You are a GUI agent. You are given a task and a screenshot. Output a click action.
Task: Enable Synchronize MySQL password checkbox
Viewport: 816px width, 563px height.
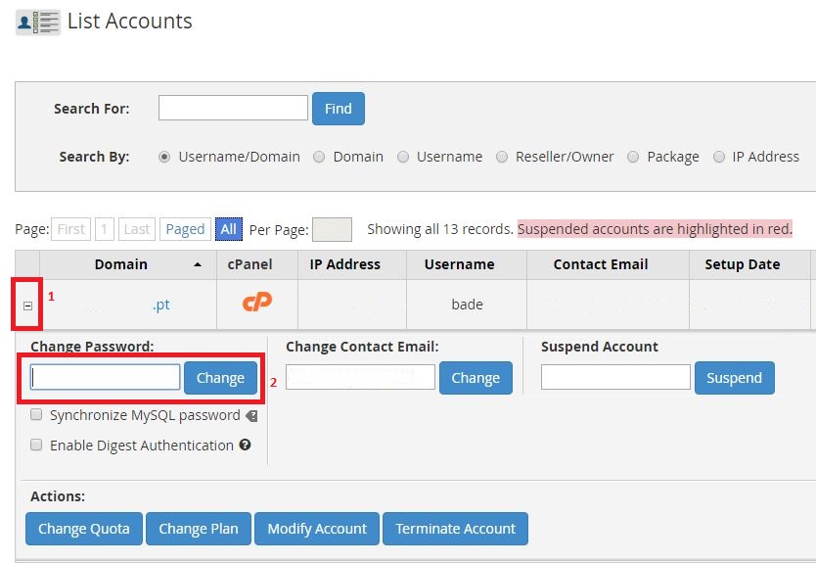coord(36,415)
